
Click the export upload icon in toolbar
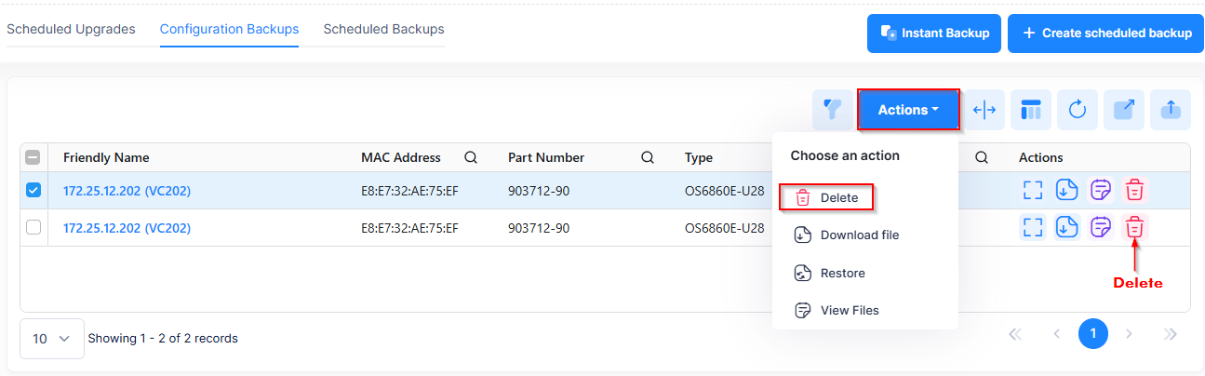pos(1170,110)
